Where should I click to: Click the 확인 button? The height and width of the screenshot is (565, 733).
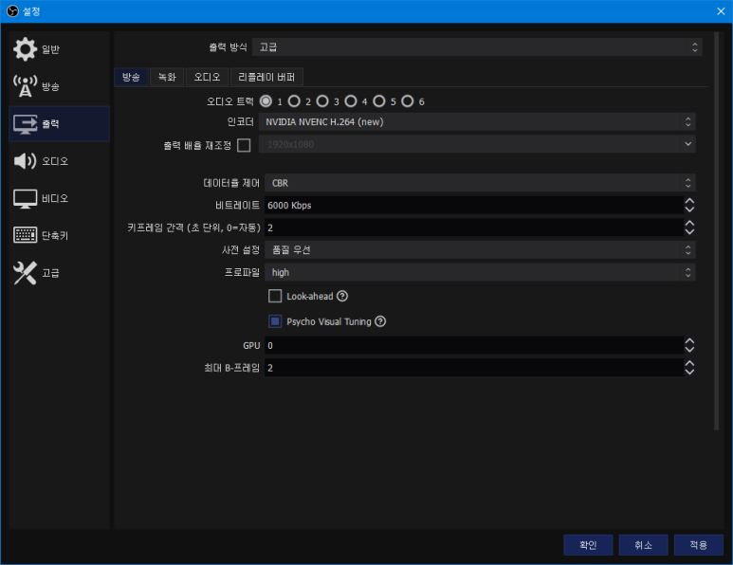coord(588,545)
